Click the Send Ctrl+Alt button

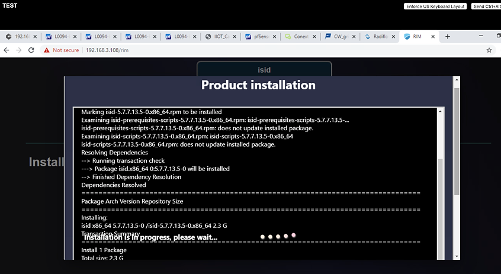tap(486, 7)
